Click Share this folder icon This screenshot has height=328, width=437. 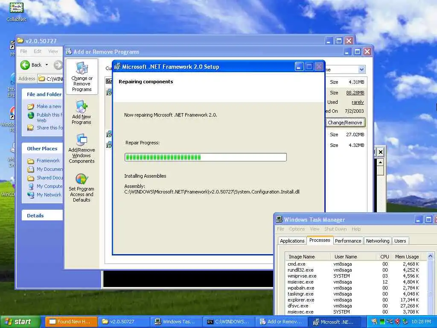click(x=31, y=128)
